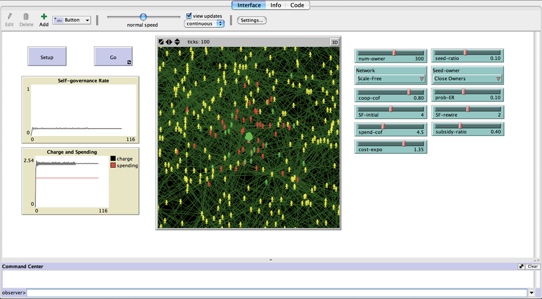The image size is (542, 299).
Task: Switch the world view to 3D
Action: pyautogui.click(x=334, y=42)
